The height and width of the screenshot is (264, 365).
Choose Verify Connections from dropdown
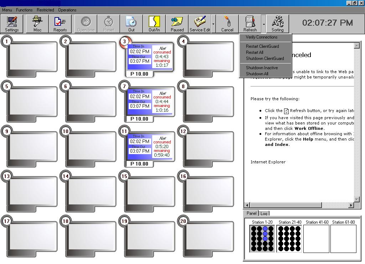click(x=265, y=37)
